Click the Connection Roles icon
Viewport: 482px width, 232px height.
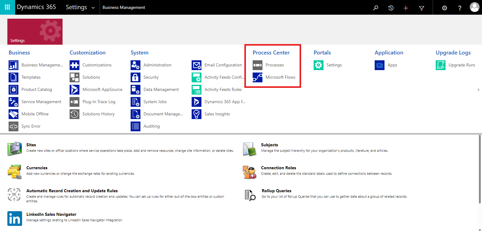(x=250, y=172)
